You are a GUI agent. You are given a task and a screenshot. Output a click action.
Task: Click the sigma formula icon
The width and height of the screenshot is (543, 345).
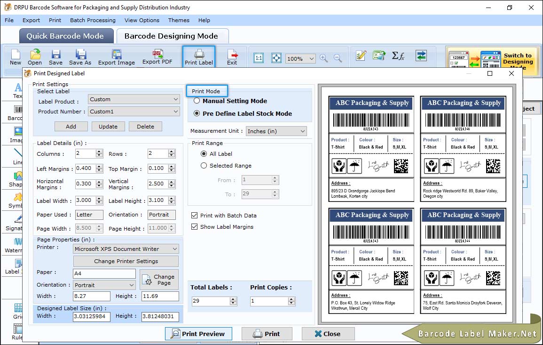(x=398, y=56)
